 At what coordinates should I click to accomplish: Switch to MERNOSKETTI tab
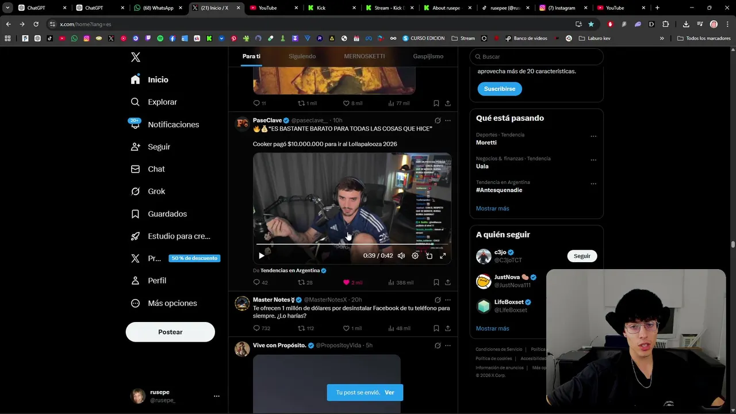[x=364, y=56]
